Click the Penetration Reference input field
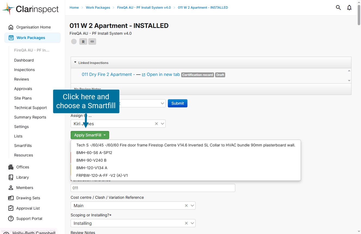Image resolution: width=361 pixels, height=234 pixels. (x=153, y=188)
